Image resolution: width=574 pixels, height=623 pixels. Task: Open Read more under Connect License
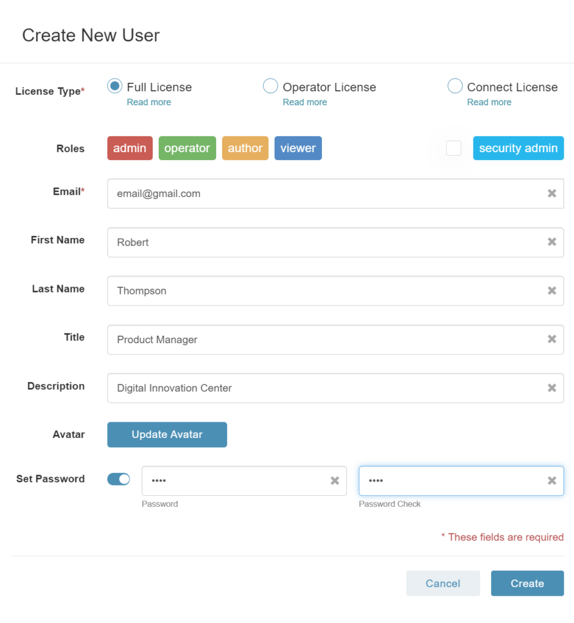(489, 102)
